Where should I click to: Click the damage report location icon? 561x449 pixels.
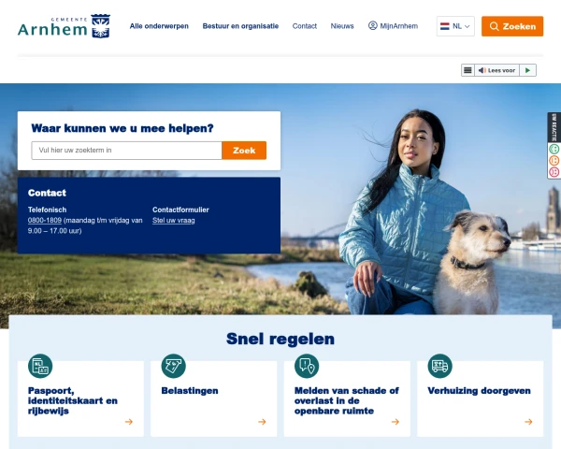pos(307,366)
